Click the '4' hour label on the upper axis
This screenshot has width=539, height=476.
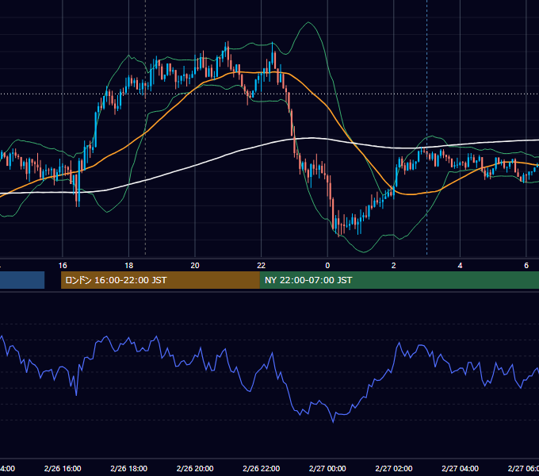[460, 266]
